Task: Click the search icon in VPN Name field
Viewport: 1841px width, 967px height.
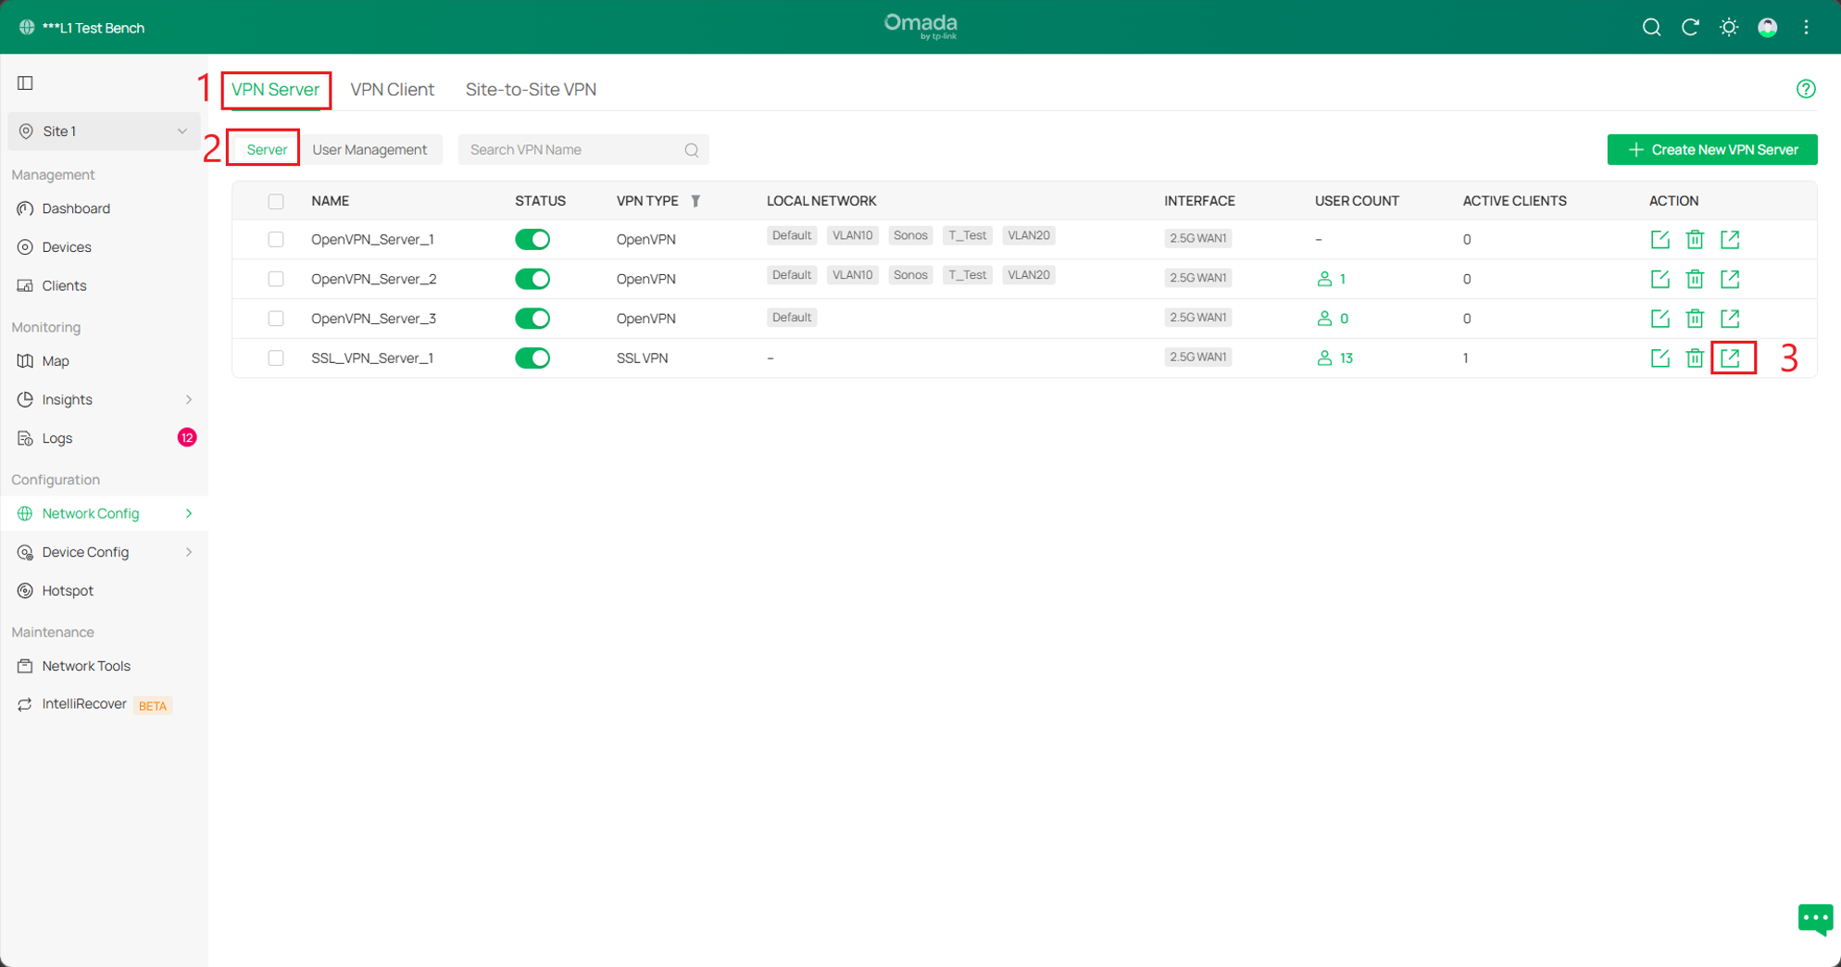Action: [x=692, y=150]
